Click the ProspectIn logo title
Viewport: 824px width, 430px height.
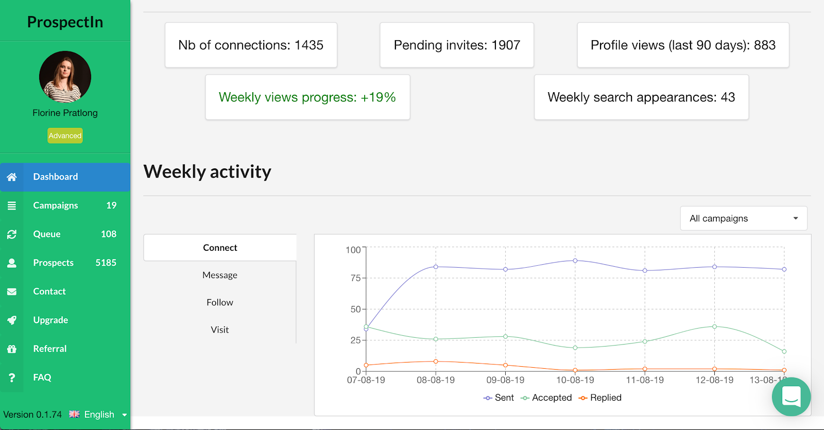click(x=65, y=22)
